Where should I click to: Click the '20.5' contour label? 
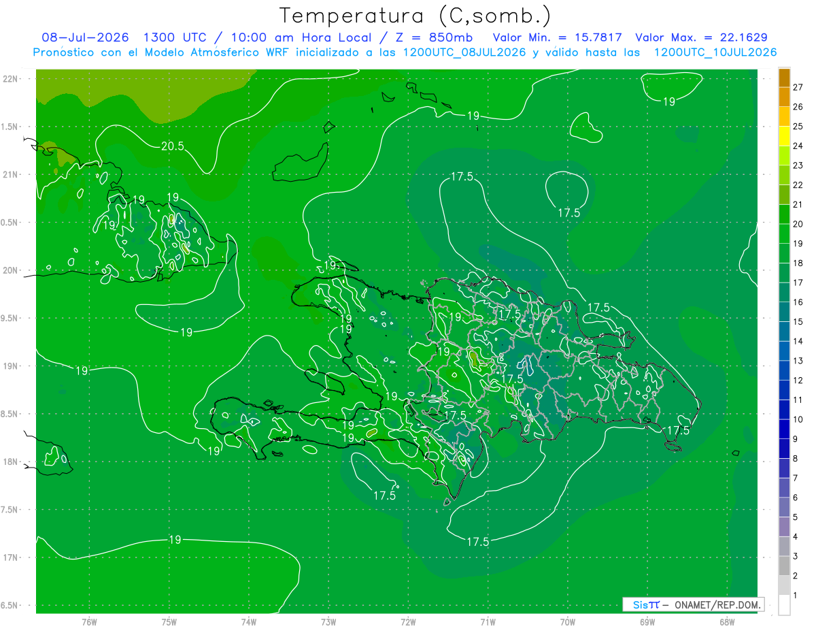(x=174, y=146)
